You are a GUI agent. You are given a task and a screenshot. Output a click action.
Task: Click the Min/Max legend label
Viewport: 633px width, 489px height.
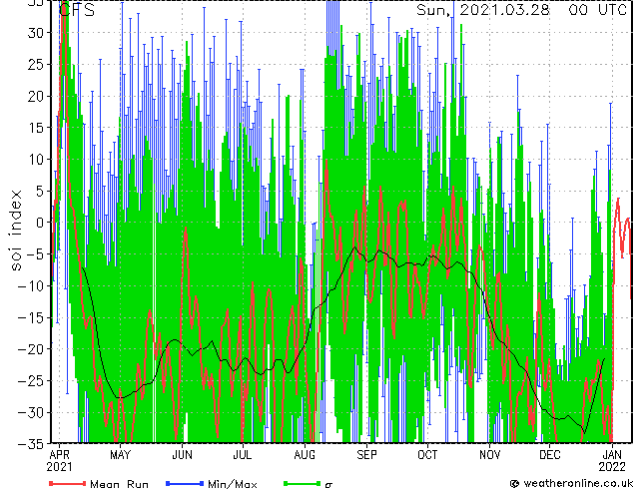coord(232,484)
